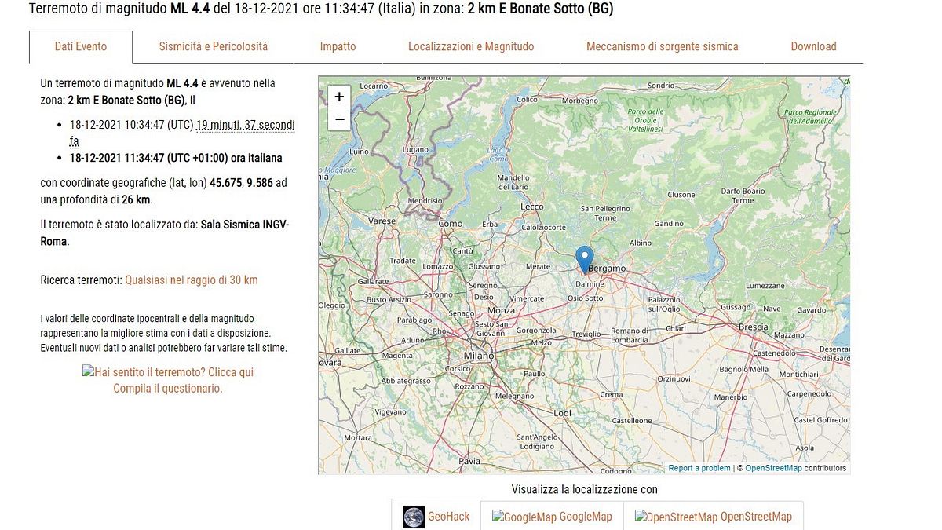942x530 pixels.
Task: Click the '19 minuti, 37 secondi fa' elapsed time
Action: 183,133
